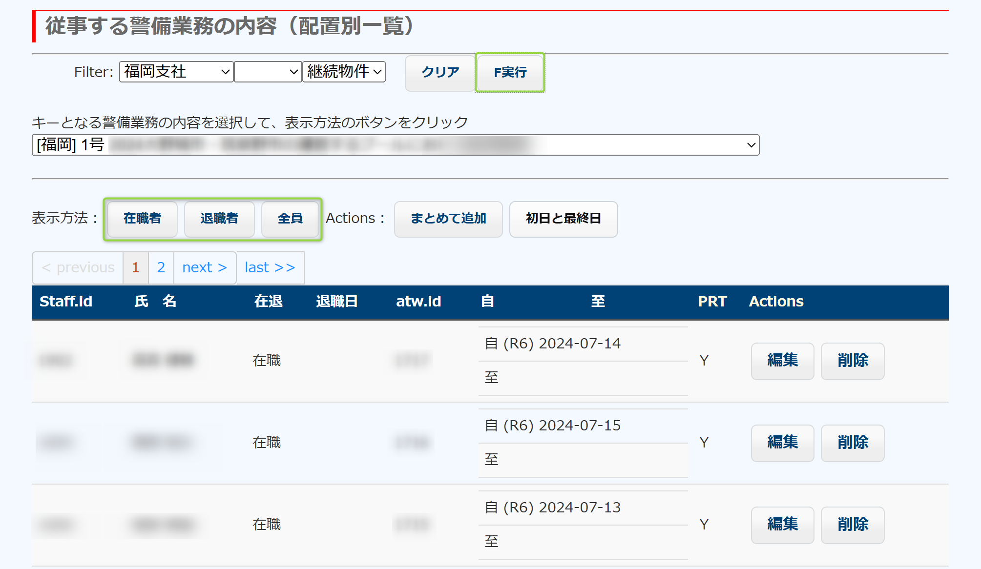The width and height of the screenshot is (981, 569).
Task: Expand the 継続物件 filter dropdown
Action: pyautogui.click(x=344, y=72)
